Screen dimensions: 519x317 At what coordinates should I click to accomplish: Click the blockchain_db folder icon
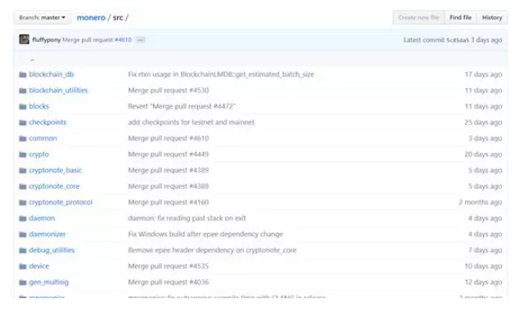pos(22,74)
